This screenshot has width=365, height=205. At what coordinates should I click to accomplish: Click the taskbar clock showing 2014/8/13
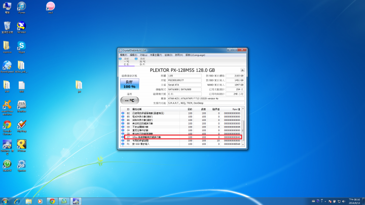pyautogui.click(x=354, y=201)
